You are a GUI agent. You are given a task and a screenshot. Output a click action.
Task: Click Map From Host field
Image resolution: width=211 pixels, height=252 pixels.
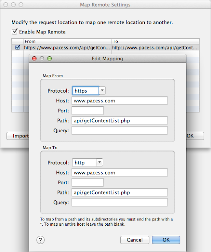pos(120,101)
